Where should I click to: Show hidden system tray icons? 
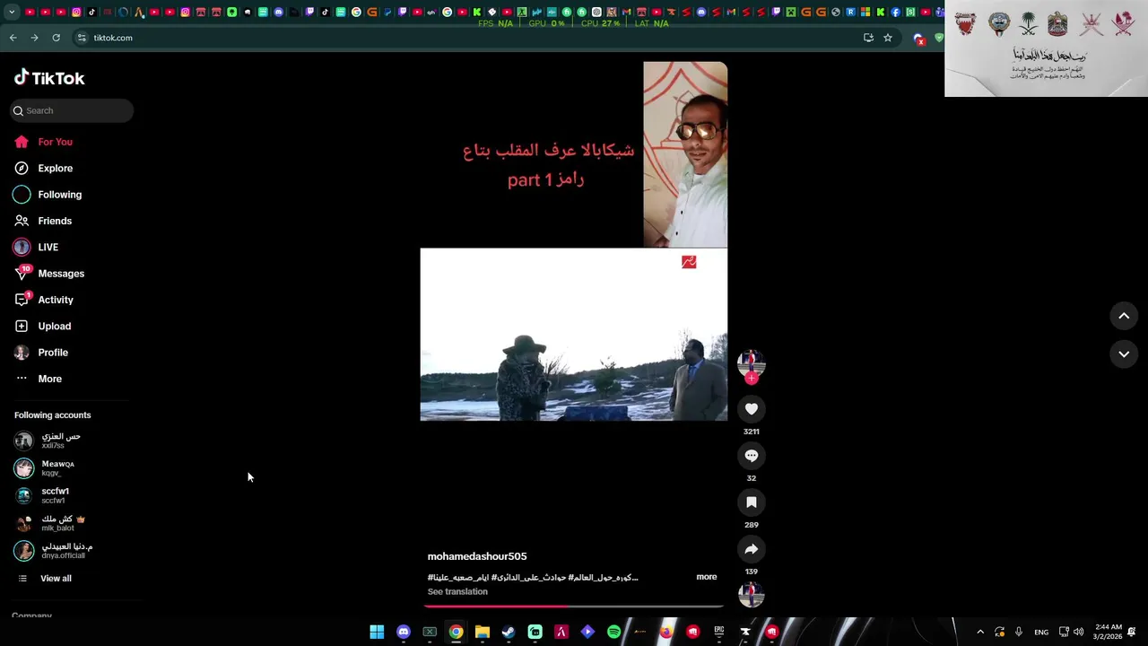[x=980, y=632]
